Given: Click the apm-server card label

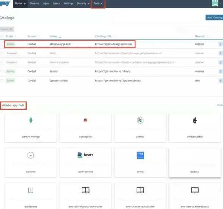Looking at the screenshot, I should 85,172.
